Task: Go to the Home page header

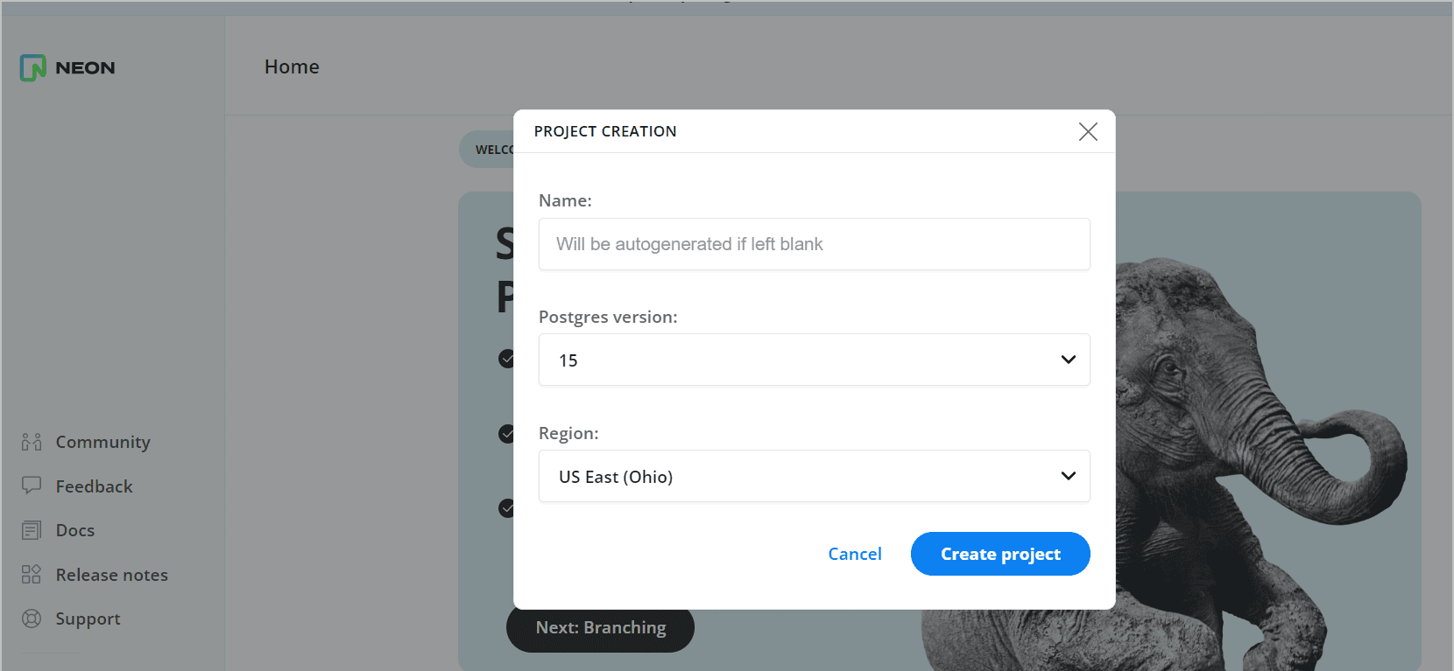Action: [292, 66]
